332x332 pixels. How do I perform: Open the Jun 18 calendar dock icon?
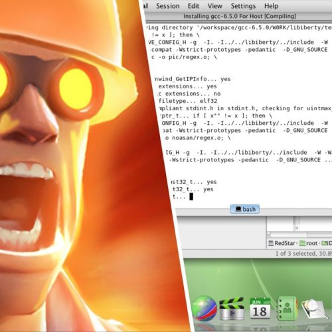(x=260, y=309)
